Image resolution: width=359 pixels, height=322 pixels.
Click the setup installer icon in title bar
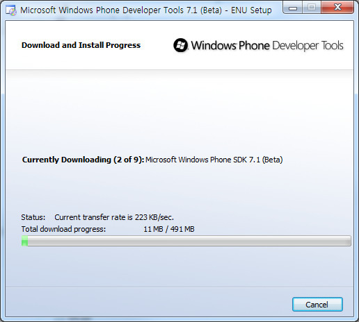(x=11, y=10)
